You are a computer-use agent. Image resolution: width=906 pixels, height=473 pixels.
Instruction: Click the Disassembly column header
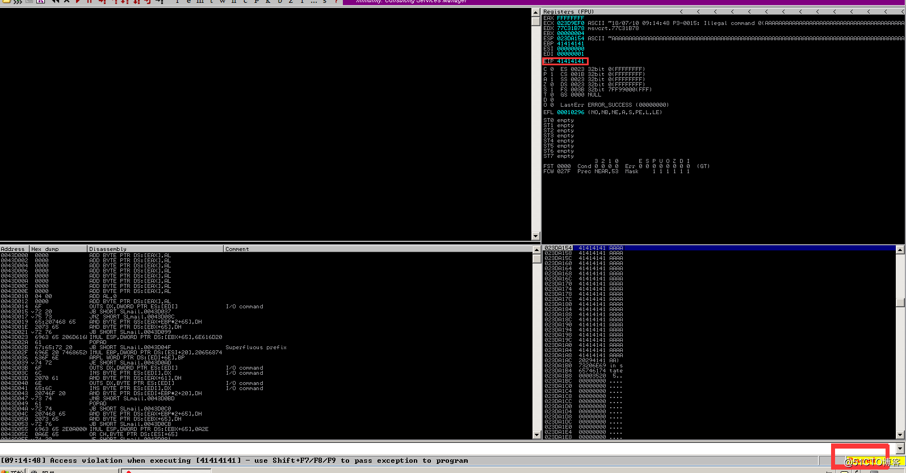[156, 249]
